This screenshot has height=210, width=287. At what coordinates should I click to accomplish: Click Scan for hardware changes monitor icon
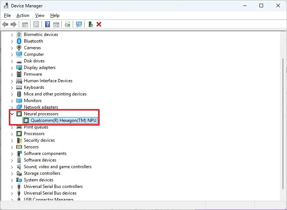click(79, 24)
